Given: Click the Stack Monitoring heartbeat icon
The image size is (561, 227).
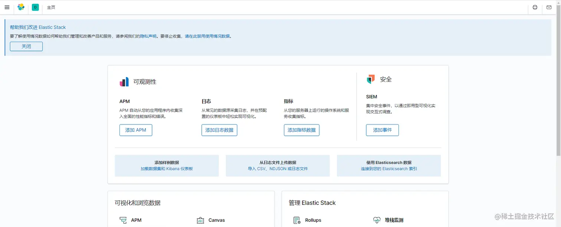Looking at the screenshot, I should click(377, 220).
